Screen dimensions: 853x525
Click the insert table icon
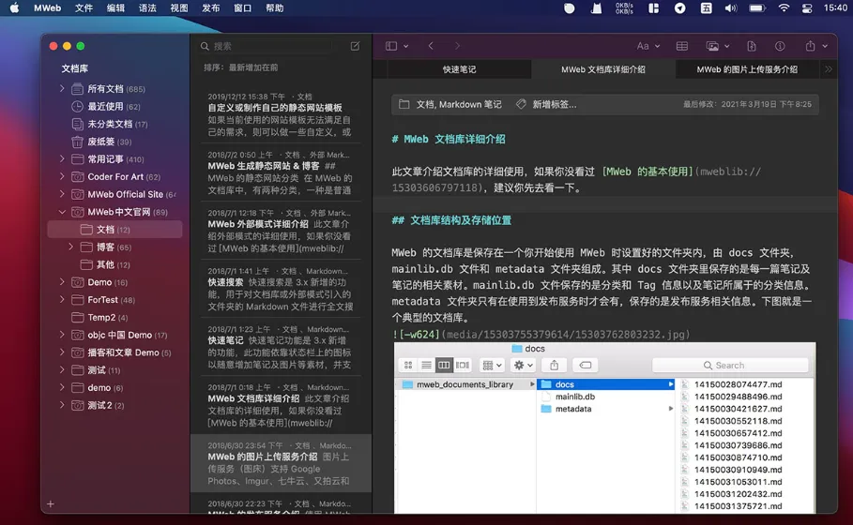(x=681, y=46)
